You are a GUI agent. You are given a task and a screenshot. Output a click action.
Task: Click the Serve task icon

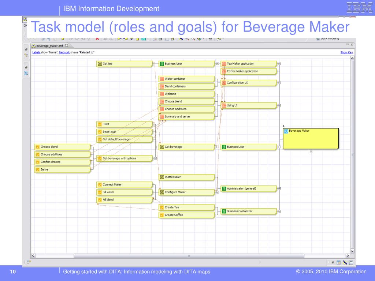38,170
